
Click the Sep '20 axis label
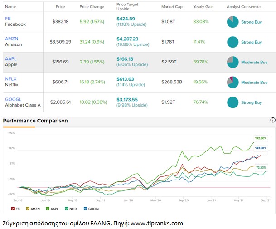pos(184,200)
